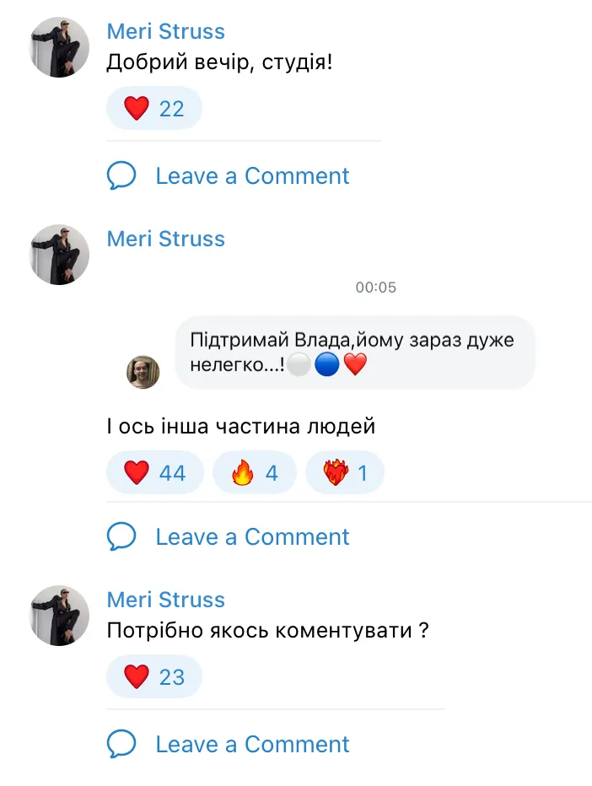Open Leave a Comment under first post

(252, 176)
